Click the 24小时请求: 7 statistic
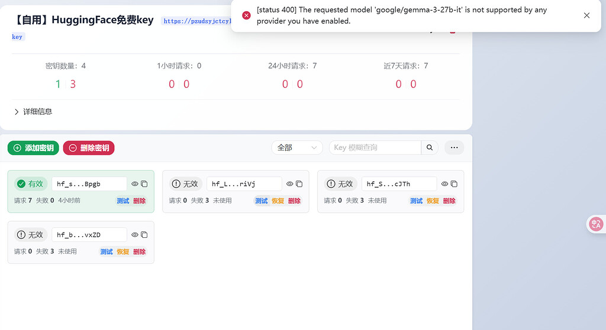Screen dimensions: 606x330 click(x=292, y=66)
